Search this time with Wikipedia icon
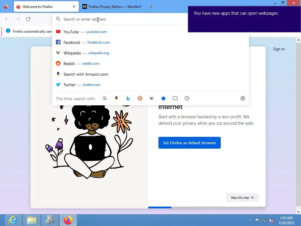301x226 pixels. pyautogui.click(x=152, y=98)
